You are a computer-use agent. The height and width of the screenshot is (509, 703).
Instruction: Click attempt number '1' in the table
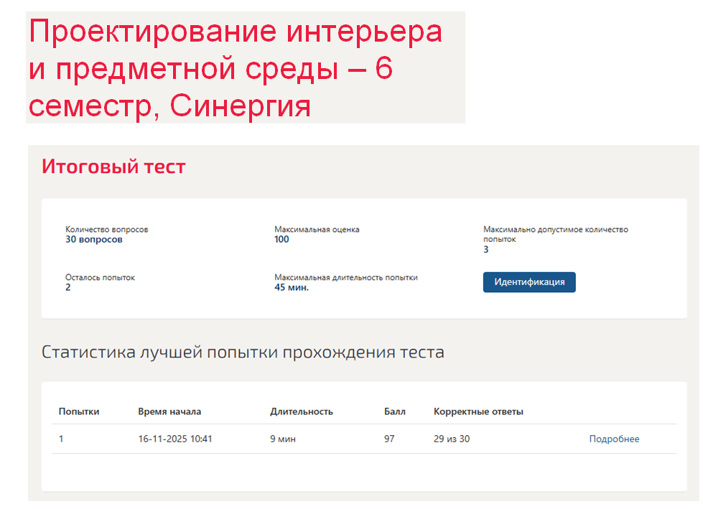(61, 439)
